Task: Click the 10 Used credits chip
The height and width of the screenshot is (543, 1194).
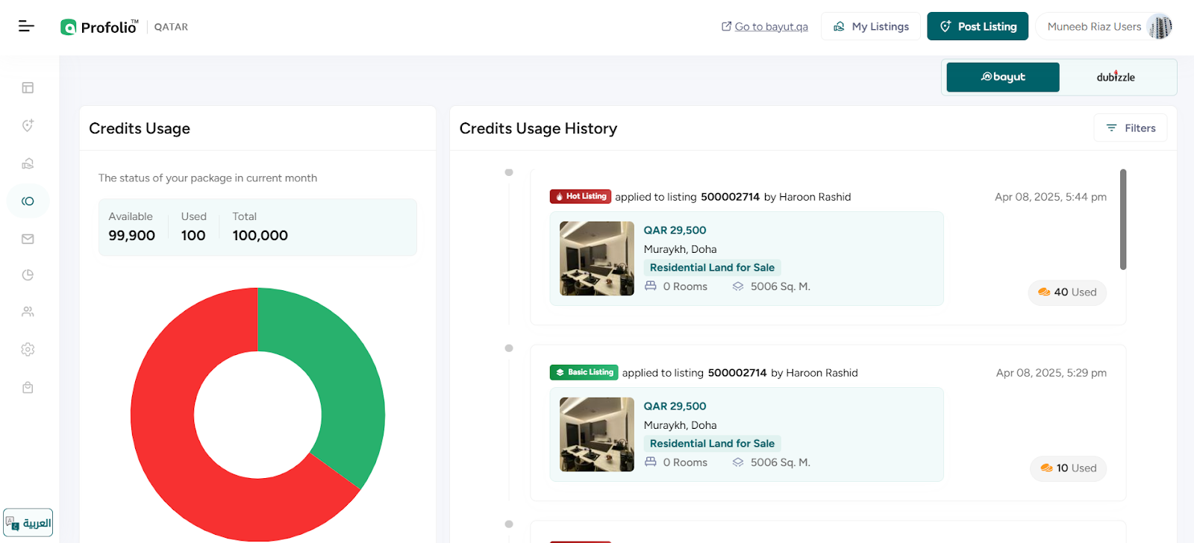Action: coord(1069,468)
